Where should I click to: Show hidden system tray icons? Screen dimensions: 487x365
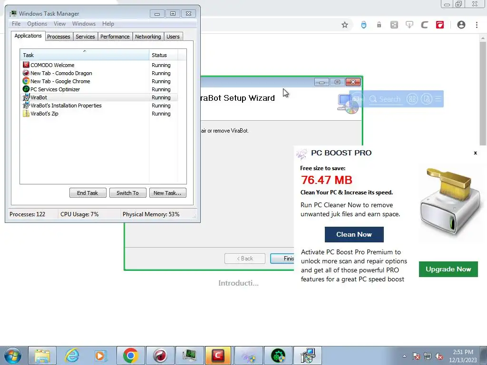(404, 356)
